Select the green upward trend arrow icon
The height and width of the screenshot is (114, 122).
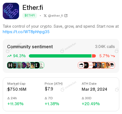(9, 56)
